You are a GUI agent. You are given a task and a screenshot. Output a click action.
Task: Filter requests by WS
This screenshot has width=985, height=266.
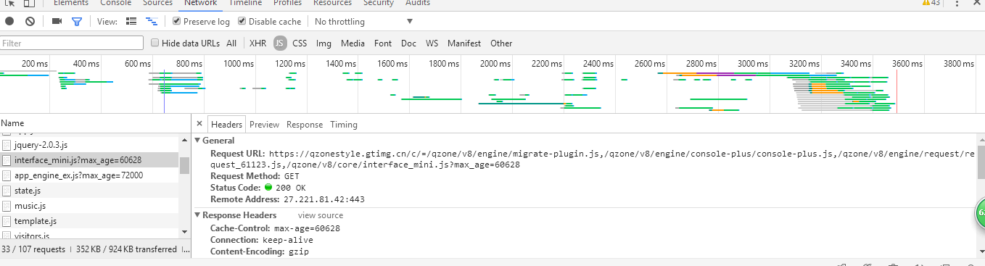(x=432, y=43)
